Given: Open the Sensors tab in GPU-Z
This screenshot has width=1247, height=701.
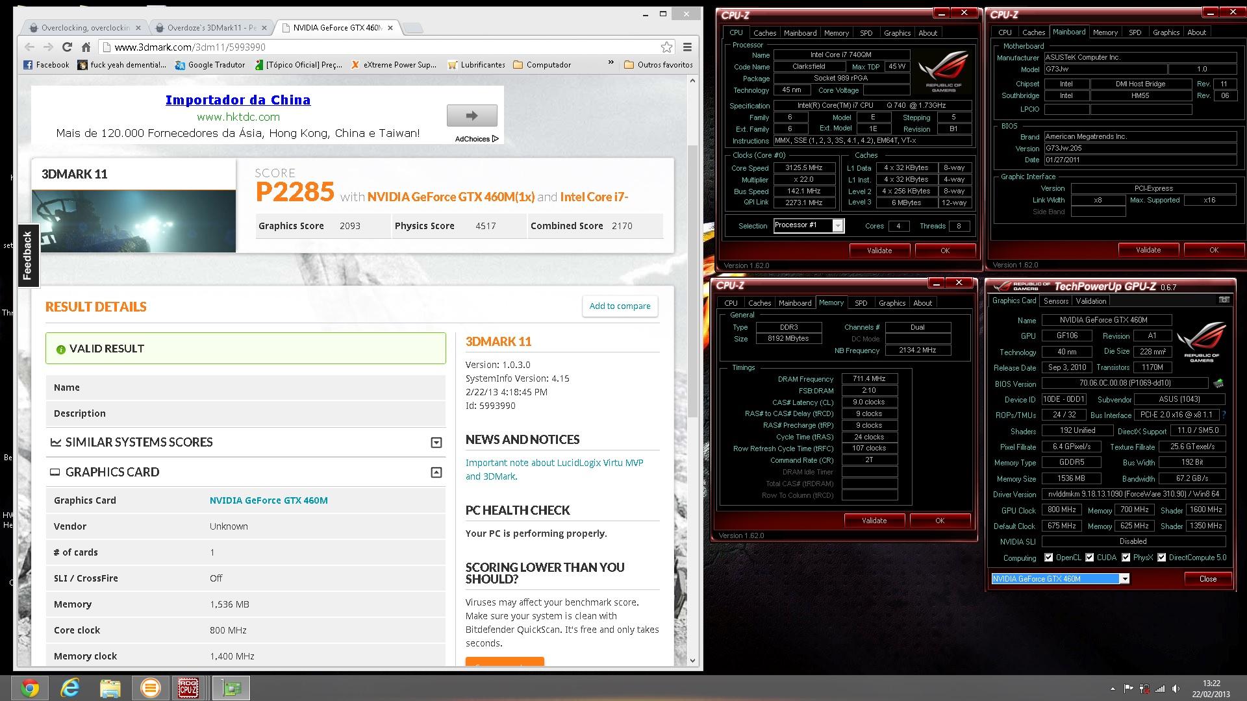Looking at the screenshot, I should (1055, 301).
